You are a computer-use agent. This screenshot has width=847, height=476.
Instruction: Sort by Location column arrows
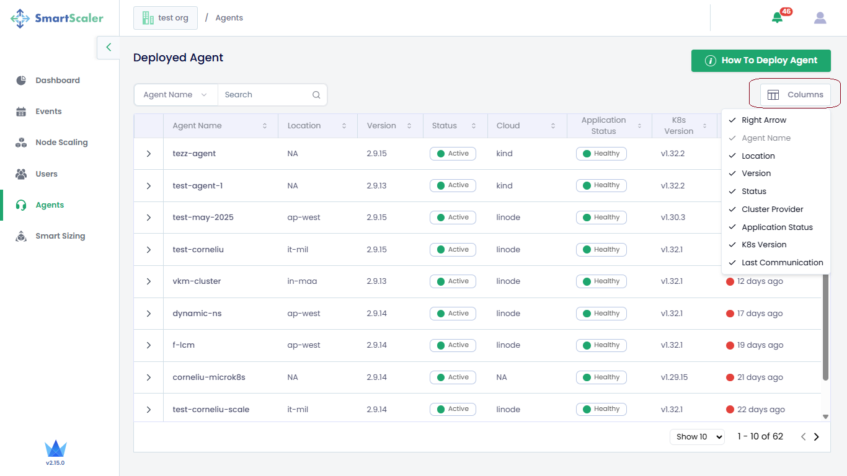tap(344, 126)
